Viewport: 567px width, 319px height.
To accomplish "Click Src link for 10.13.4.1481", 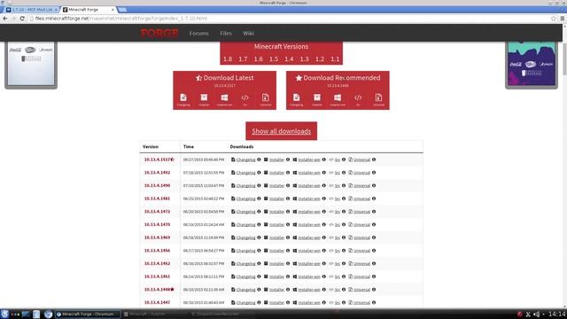I will pos(338,198).
